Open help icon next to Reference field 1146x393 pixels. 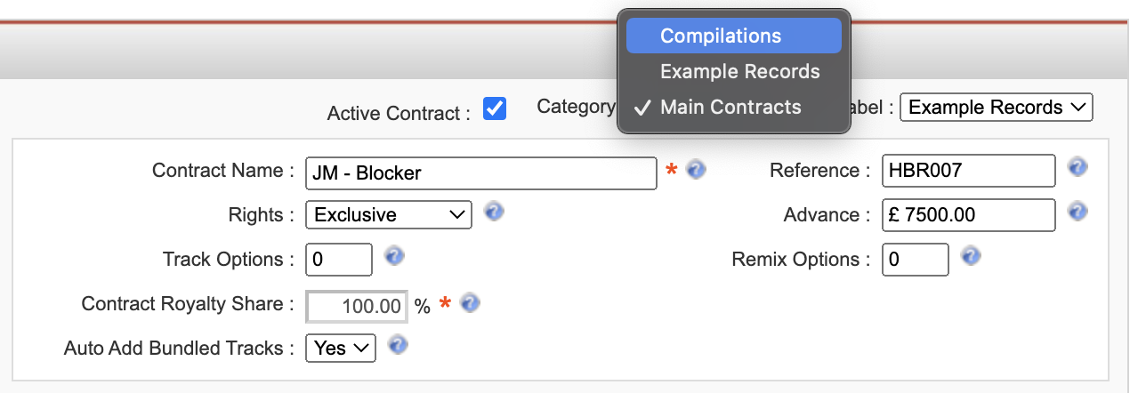coord(1077,167)
